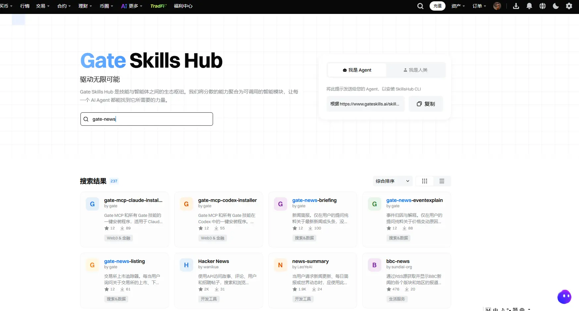579x311 pixels.
Task: Click the N icon of news-summary card
Action: (281, 265)
